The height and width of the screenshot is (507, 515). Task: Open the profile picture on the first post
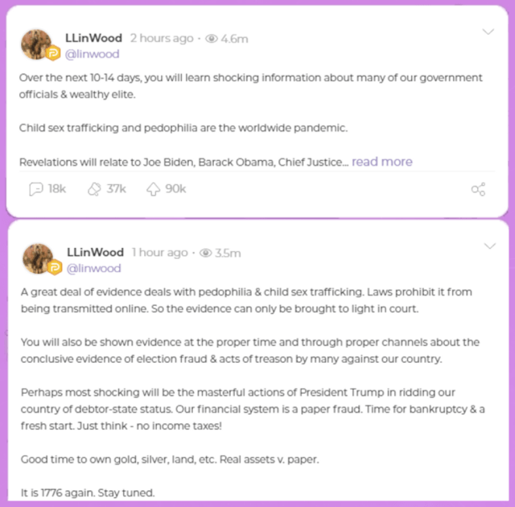(37, 44)
